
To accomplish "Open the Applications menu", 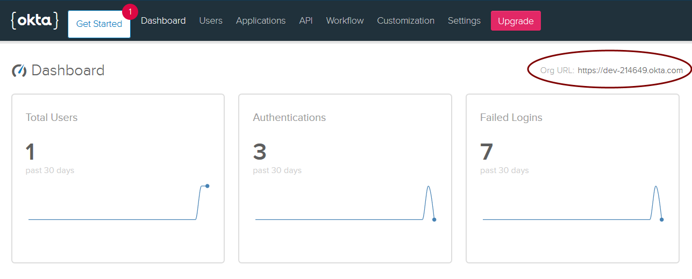I will [260, 20].
